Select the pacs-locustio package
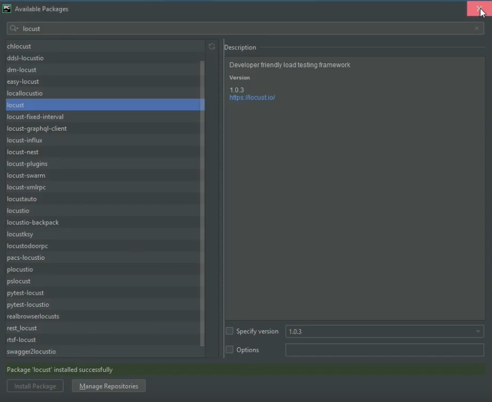This screenshot has height=402, width=492. pos(105,258)
